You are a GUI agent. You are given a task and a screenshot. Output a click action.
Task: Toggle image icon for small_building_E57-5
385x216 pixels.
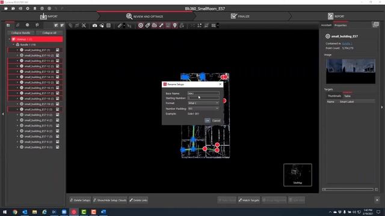pyautogui.click(x=58, y=125)
